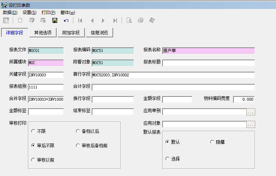Screen dimensions: 276x176
Task: Click the Undo arrow icon
Action: [66, 20]
